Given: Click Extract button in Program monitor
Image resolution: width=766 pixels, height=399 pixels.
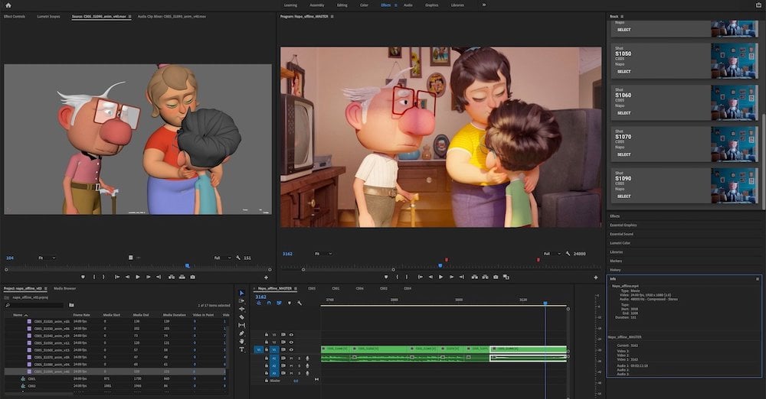Looking at the screenshot, I should coord(485,277).
